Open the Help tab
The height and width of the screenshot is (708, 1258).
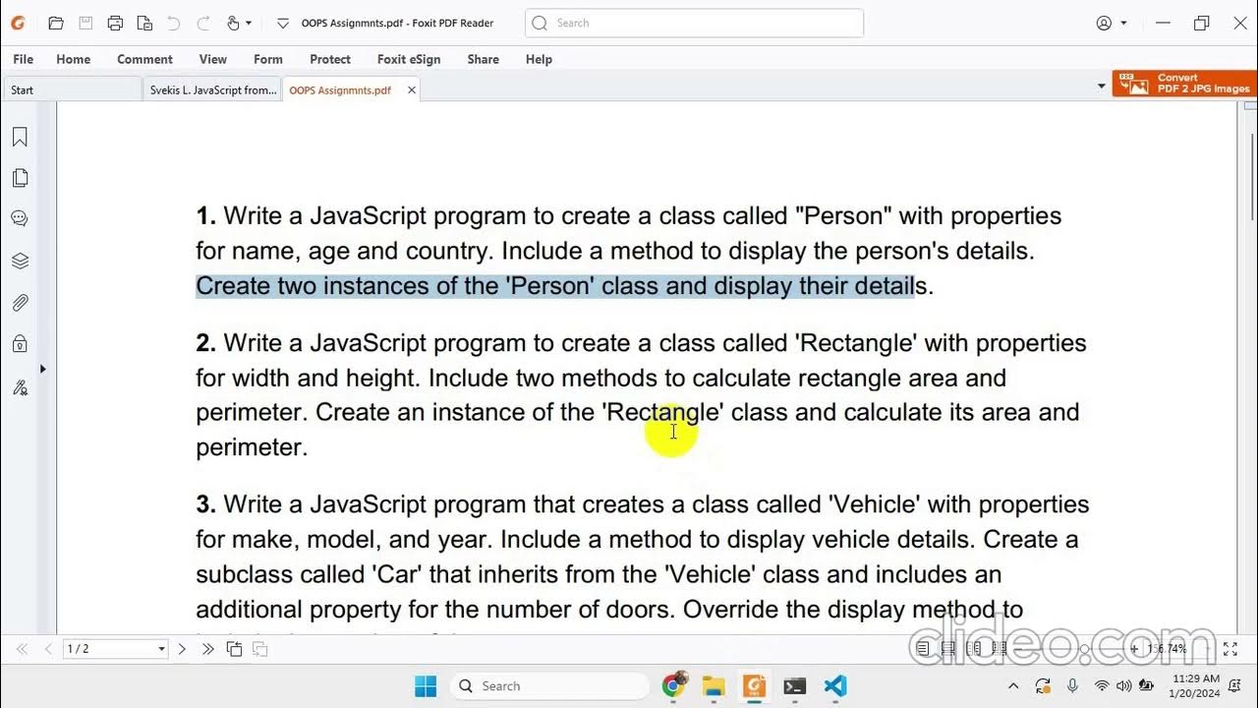[539, 59]
